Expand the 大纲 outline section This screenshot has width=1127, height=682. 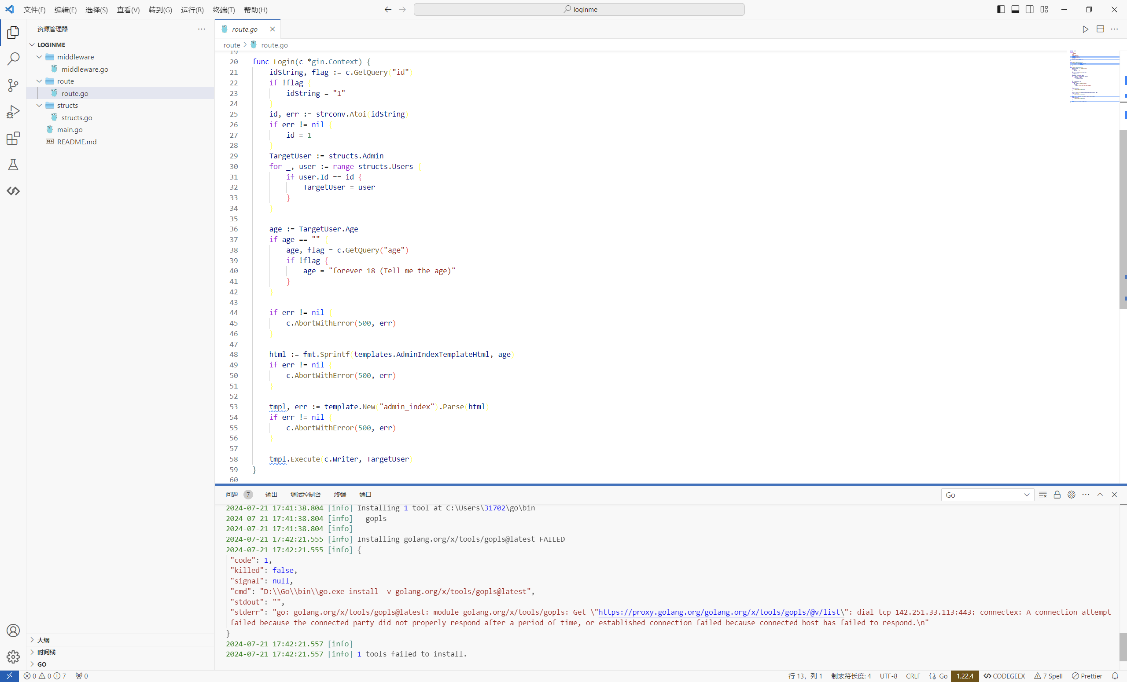[x=120, y=640]
